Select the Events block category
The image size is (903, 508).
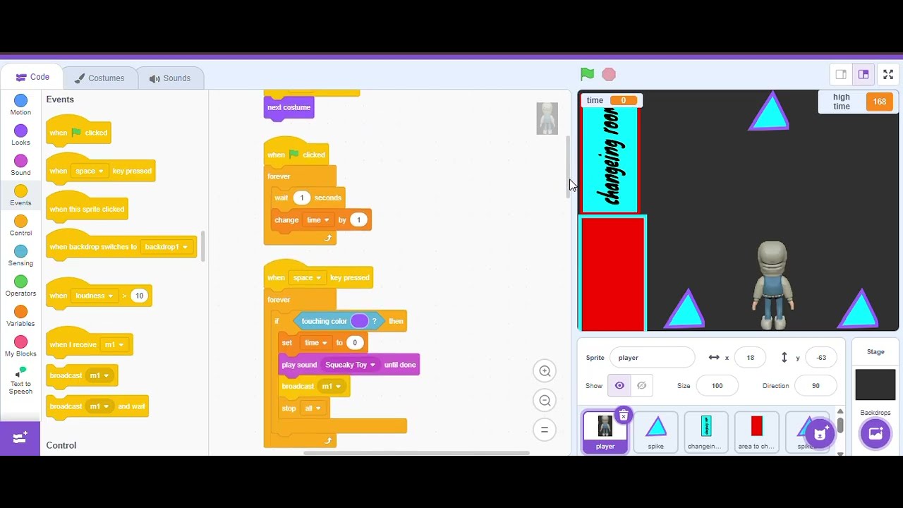click(20, 195)
